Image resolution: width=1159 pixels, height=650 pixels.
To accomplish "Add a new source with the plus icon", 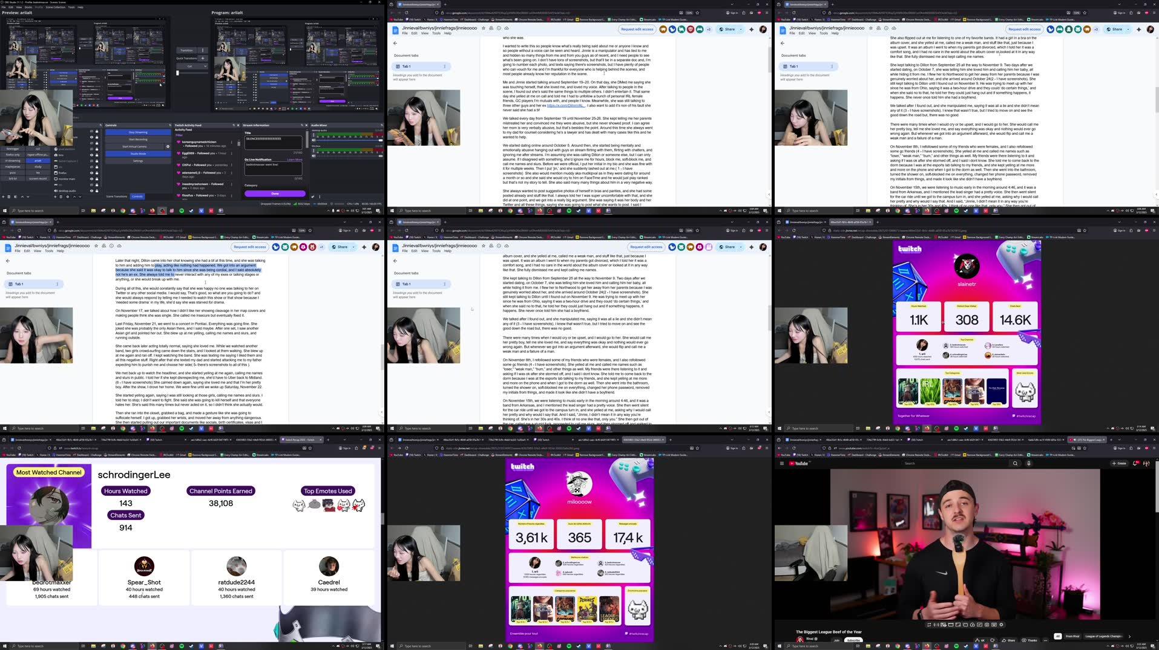I will (55, 197).
